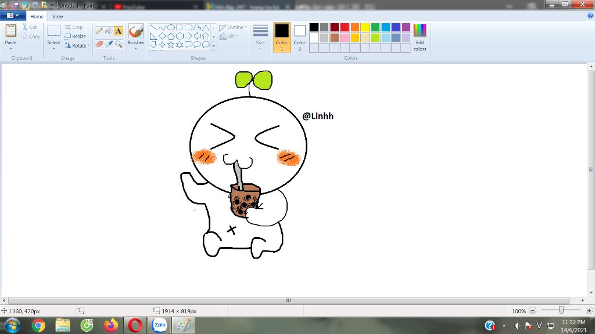Open the Select dropdown arrow
Viewport: 595px width, 334px height.
(53, 49)
